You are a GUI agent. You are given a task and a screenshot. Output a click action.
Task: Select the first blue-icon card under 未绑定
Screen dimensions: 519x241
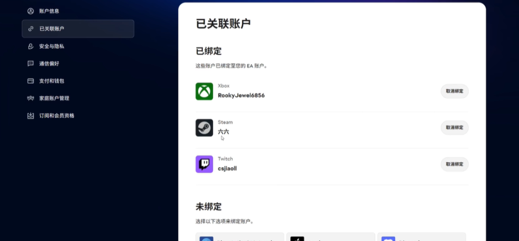240,237
